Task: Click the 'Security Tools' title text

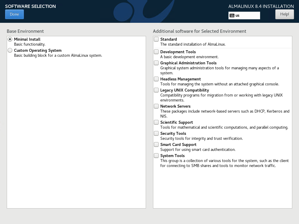Action: click(x=173, y=133)
